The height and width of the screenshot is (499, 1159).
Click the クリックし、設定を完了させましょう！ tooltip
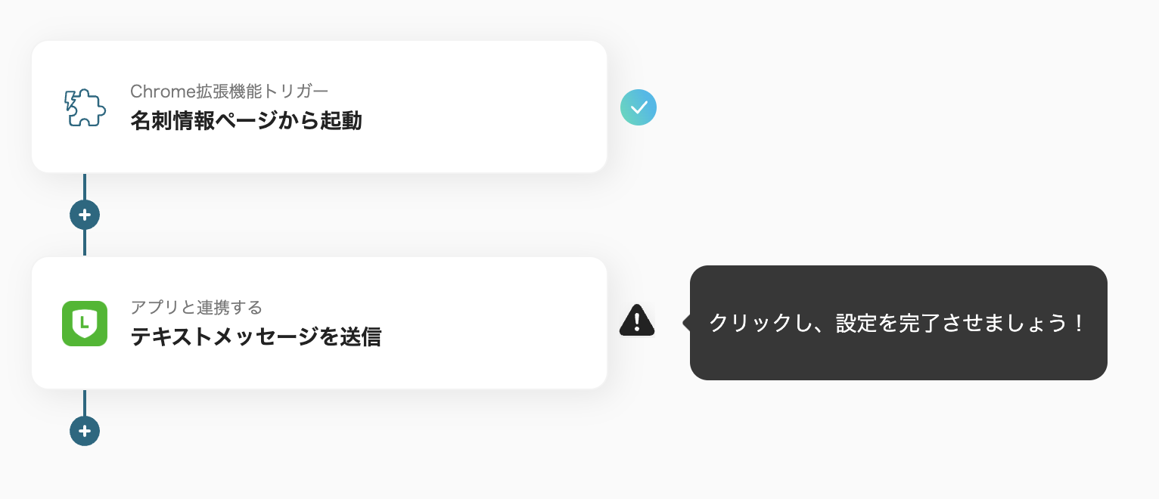[x=897, y=323]
